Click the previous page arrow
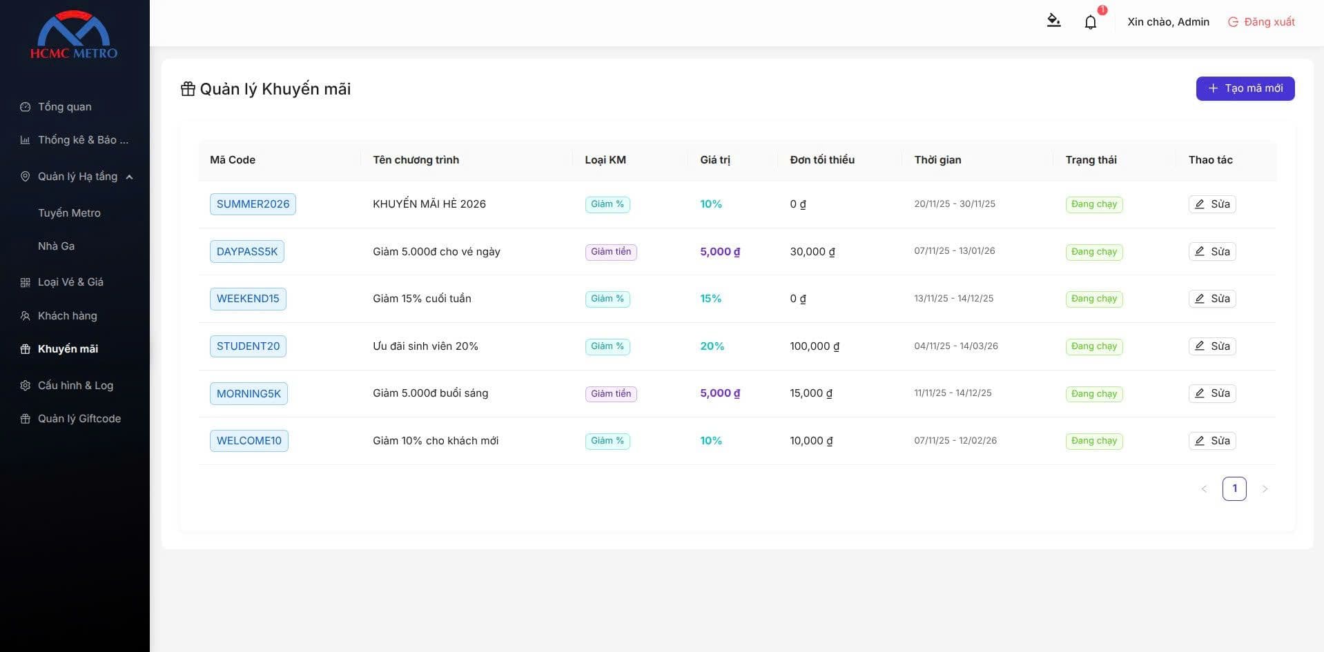The width and height of the screenshot is (1324, 652). tap(1204, 489)
